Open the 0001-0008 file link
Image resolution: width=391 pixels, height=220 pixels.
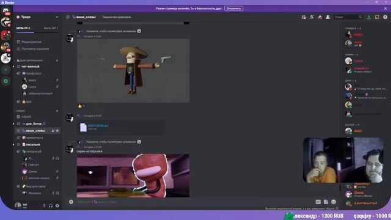(x=98, y=126)
